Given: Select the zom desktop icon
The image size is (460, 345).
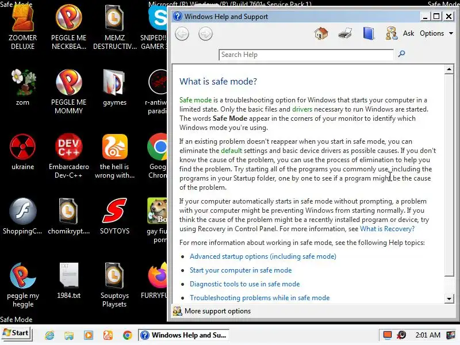Looking at the screenshot, I should [22, 87].
